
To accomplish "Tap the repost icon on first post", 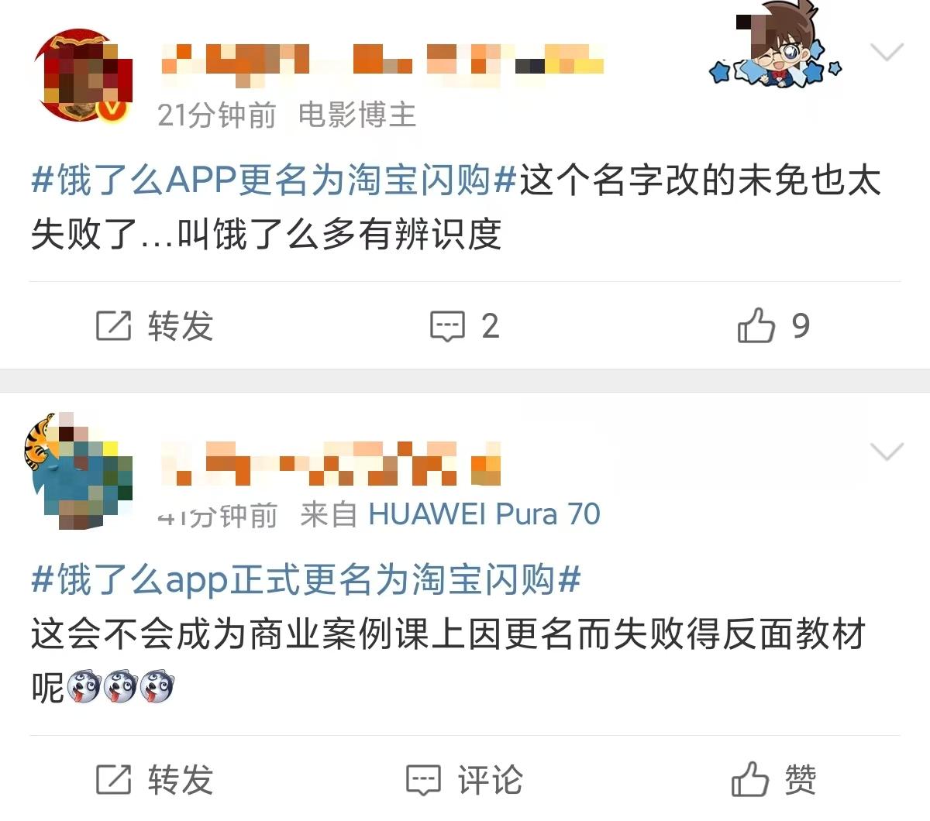I will [x=113, y=326].
